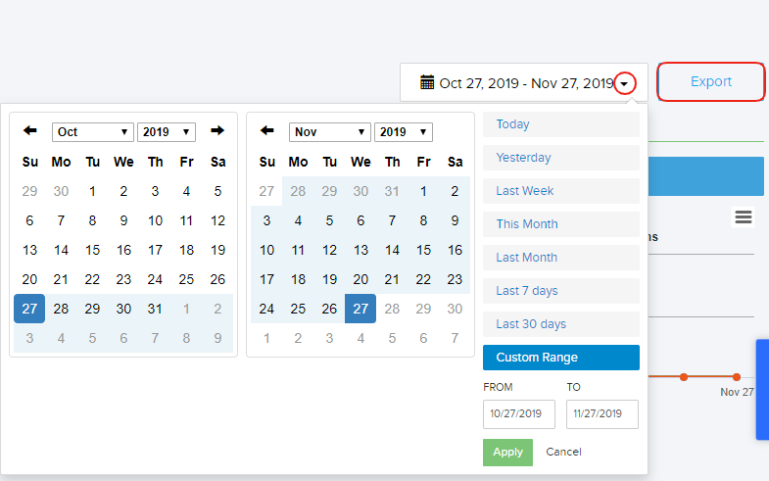Click the green Apply button
The height and width of the screenshot is (481, 769).
pyautogui.click(x=507, y=453)
